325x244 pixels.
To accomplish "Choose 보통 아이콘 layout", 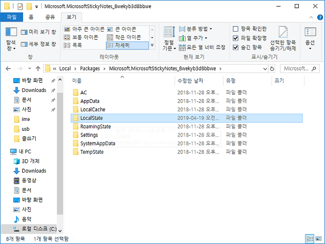I will pos(81,37).
